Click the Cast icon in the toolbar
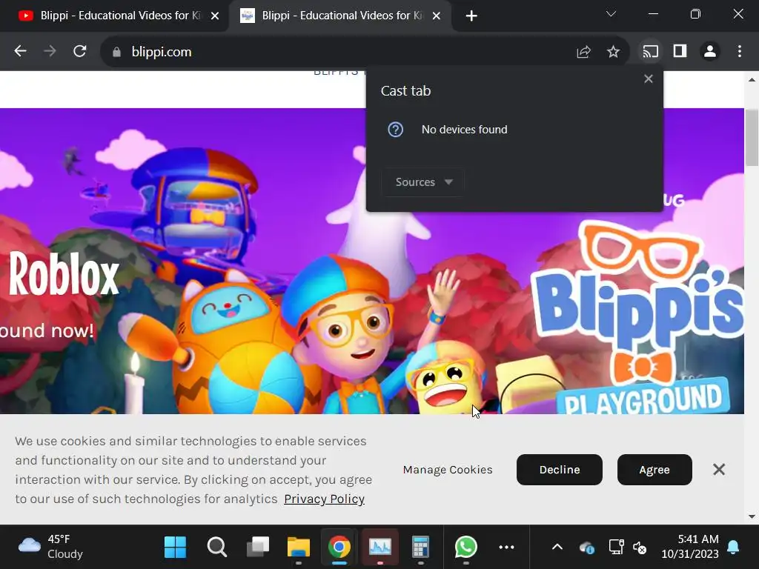The width and height of the screenshot is (759, 569). click(x=650, y=51)
